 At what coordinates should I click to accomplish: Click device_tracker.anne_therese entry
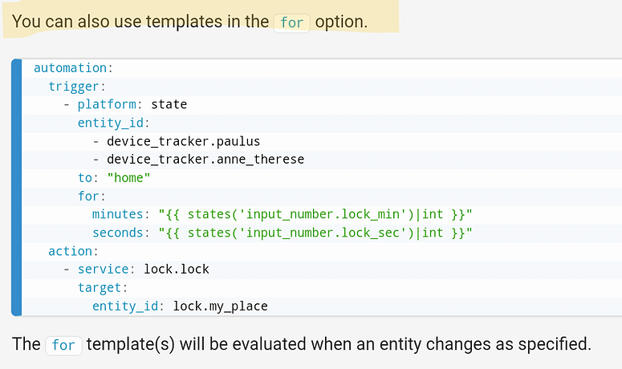coord(205,160)
